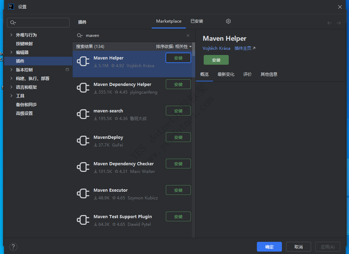This screenshot has height=254, width=349.
Task: Open the 排序依据: 相关性 sort dropdown
Action: [x=173, y=47]
